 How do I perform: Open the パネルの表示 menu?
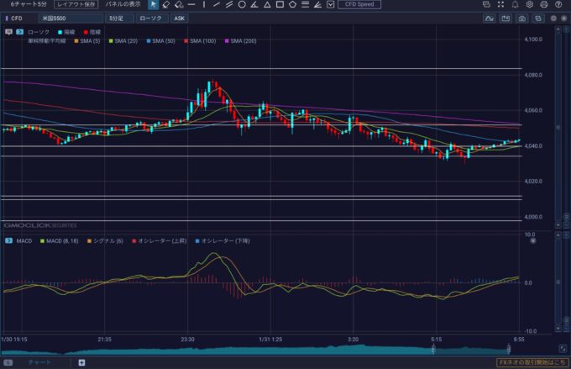[x=121, y=4]
